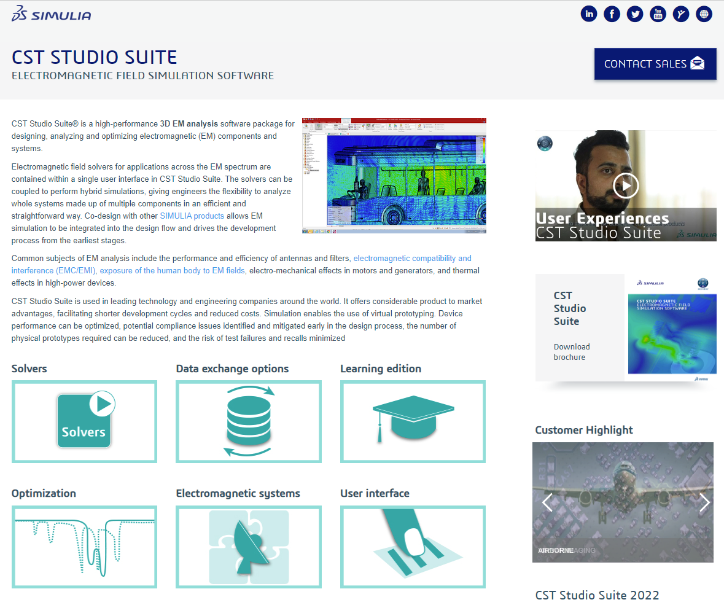Open exposure of the human body link
The image size is (724, 605).
pyautogui.click(x=172, y=270)
